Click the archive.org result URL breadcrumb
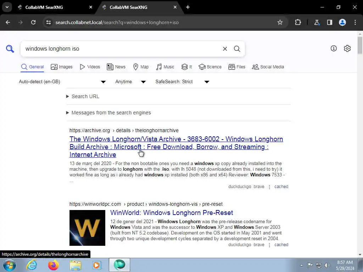 [124, 130]
